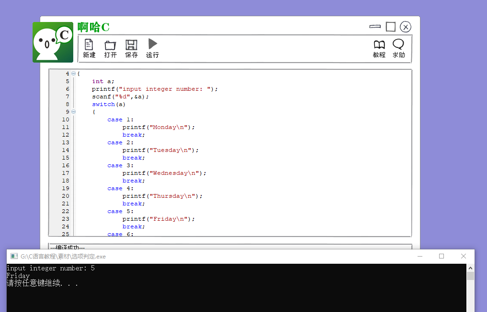Maximize the 啊哈C window

coord(390,27)
